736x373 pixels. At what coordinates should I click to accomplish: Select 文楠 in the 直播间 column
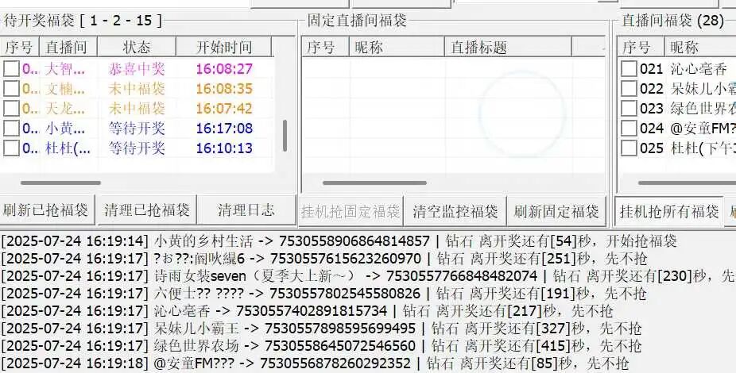tap(65, 89)
